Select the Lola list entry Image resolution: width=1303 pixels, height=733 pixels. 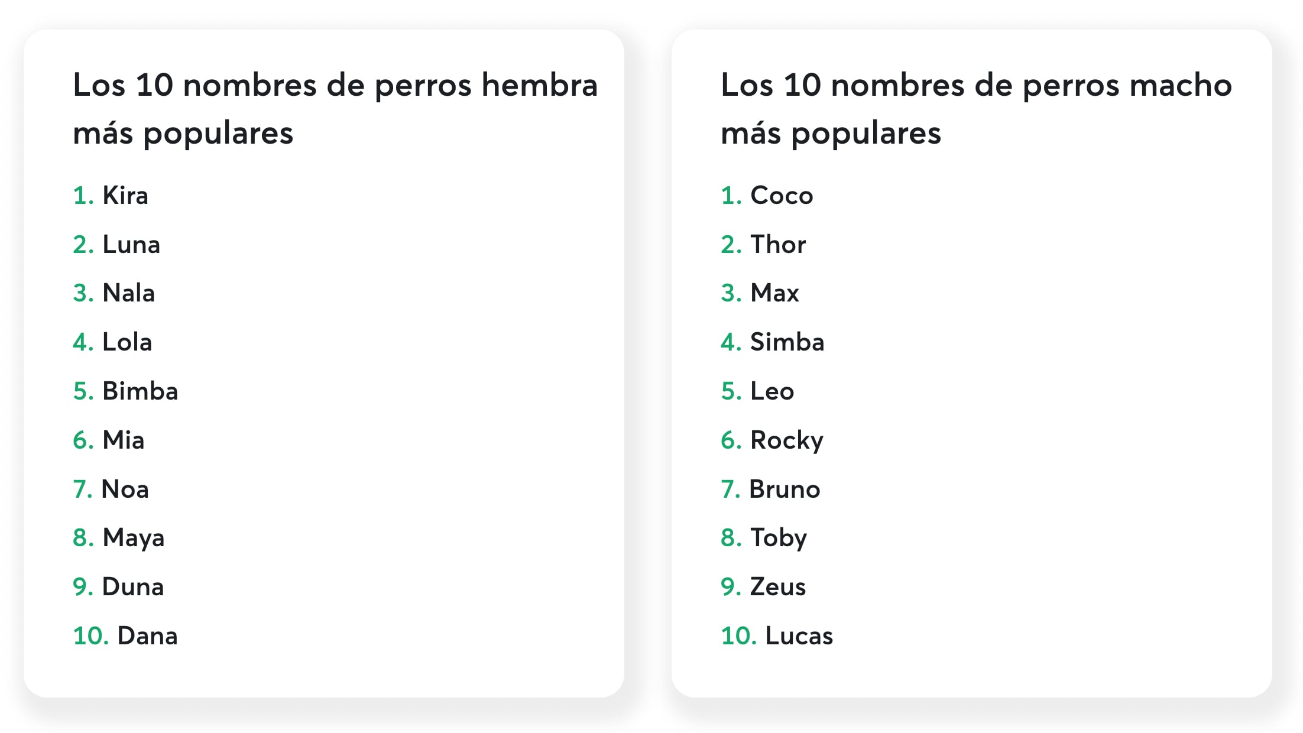(127, 342)
